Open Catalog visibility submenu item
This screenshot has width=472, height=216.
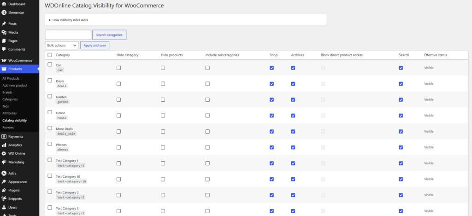click(x=14, y=120)
